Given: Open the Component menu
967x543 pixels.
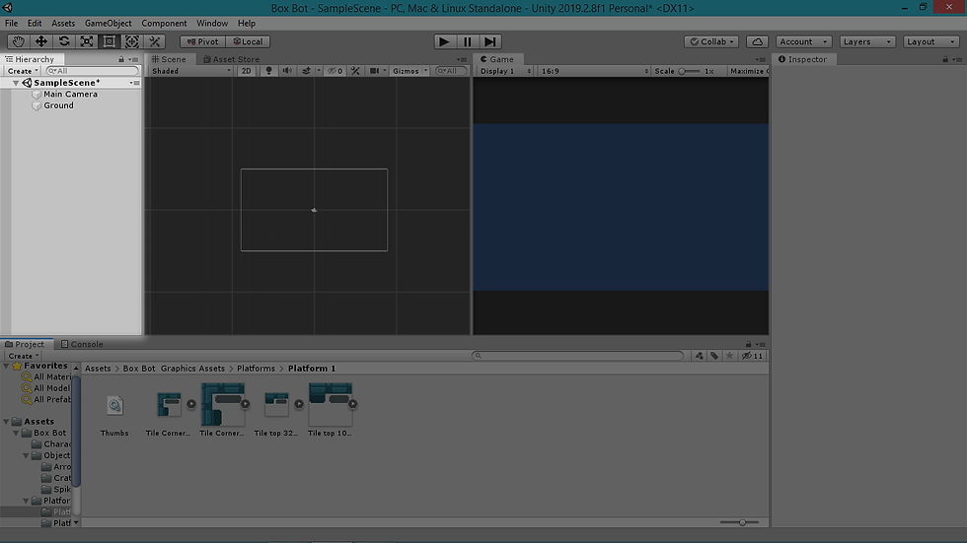Looking at the screenshot, I should tap(164, 24).
